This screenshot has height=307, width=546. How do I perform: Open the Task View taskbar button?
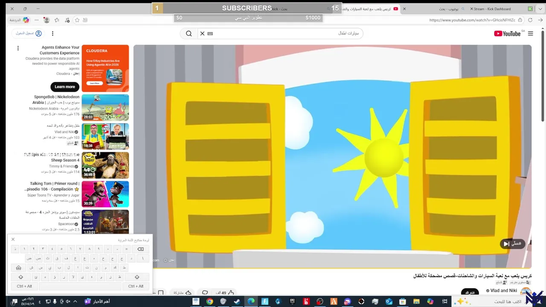tap(444, 301)
